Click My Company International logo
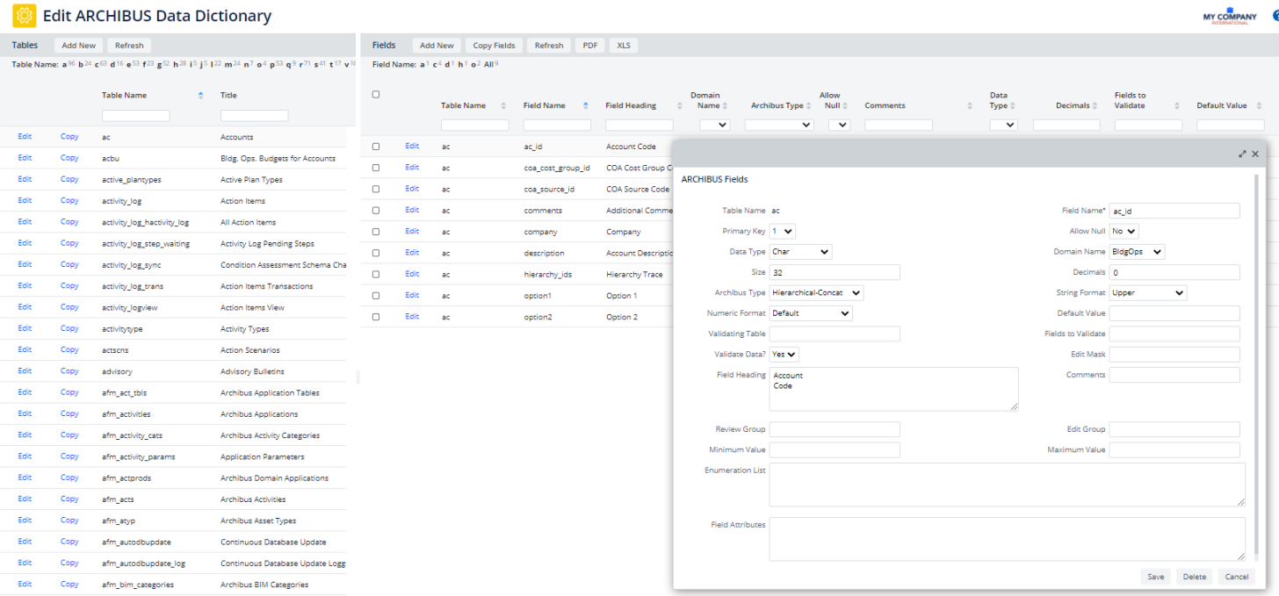Screen dimensions: 1279x596 1230,18
